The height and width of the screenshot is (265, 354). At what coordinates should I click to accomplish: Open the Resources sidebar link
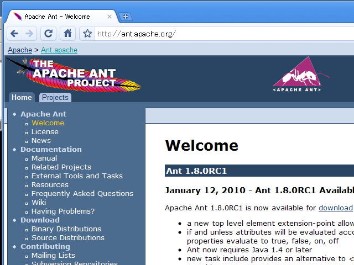click(50, 184)
